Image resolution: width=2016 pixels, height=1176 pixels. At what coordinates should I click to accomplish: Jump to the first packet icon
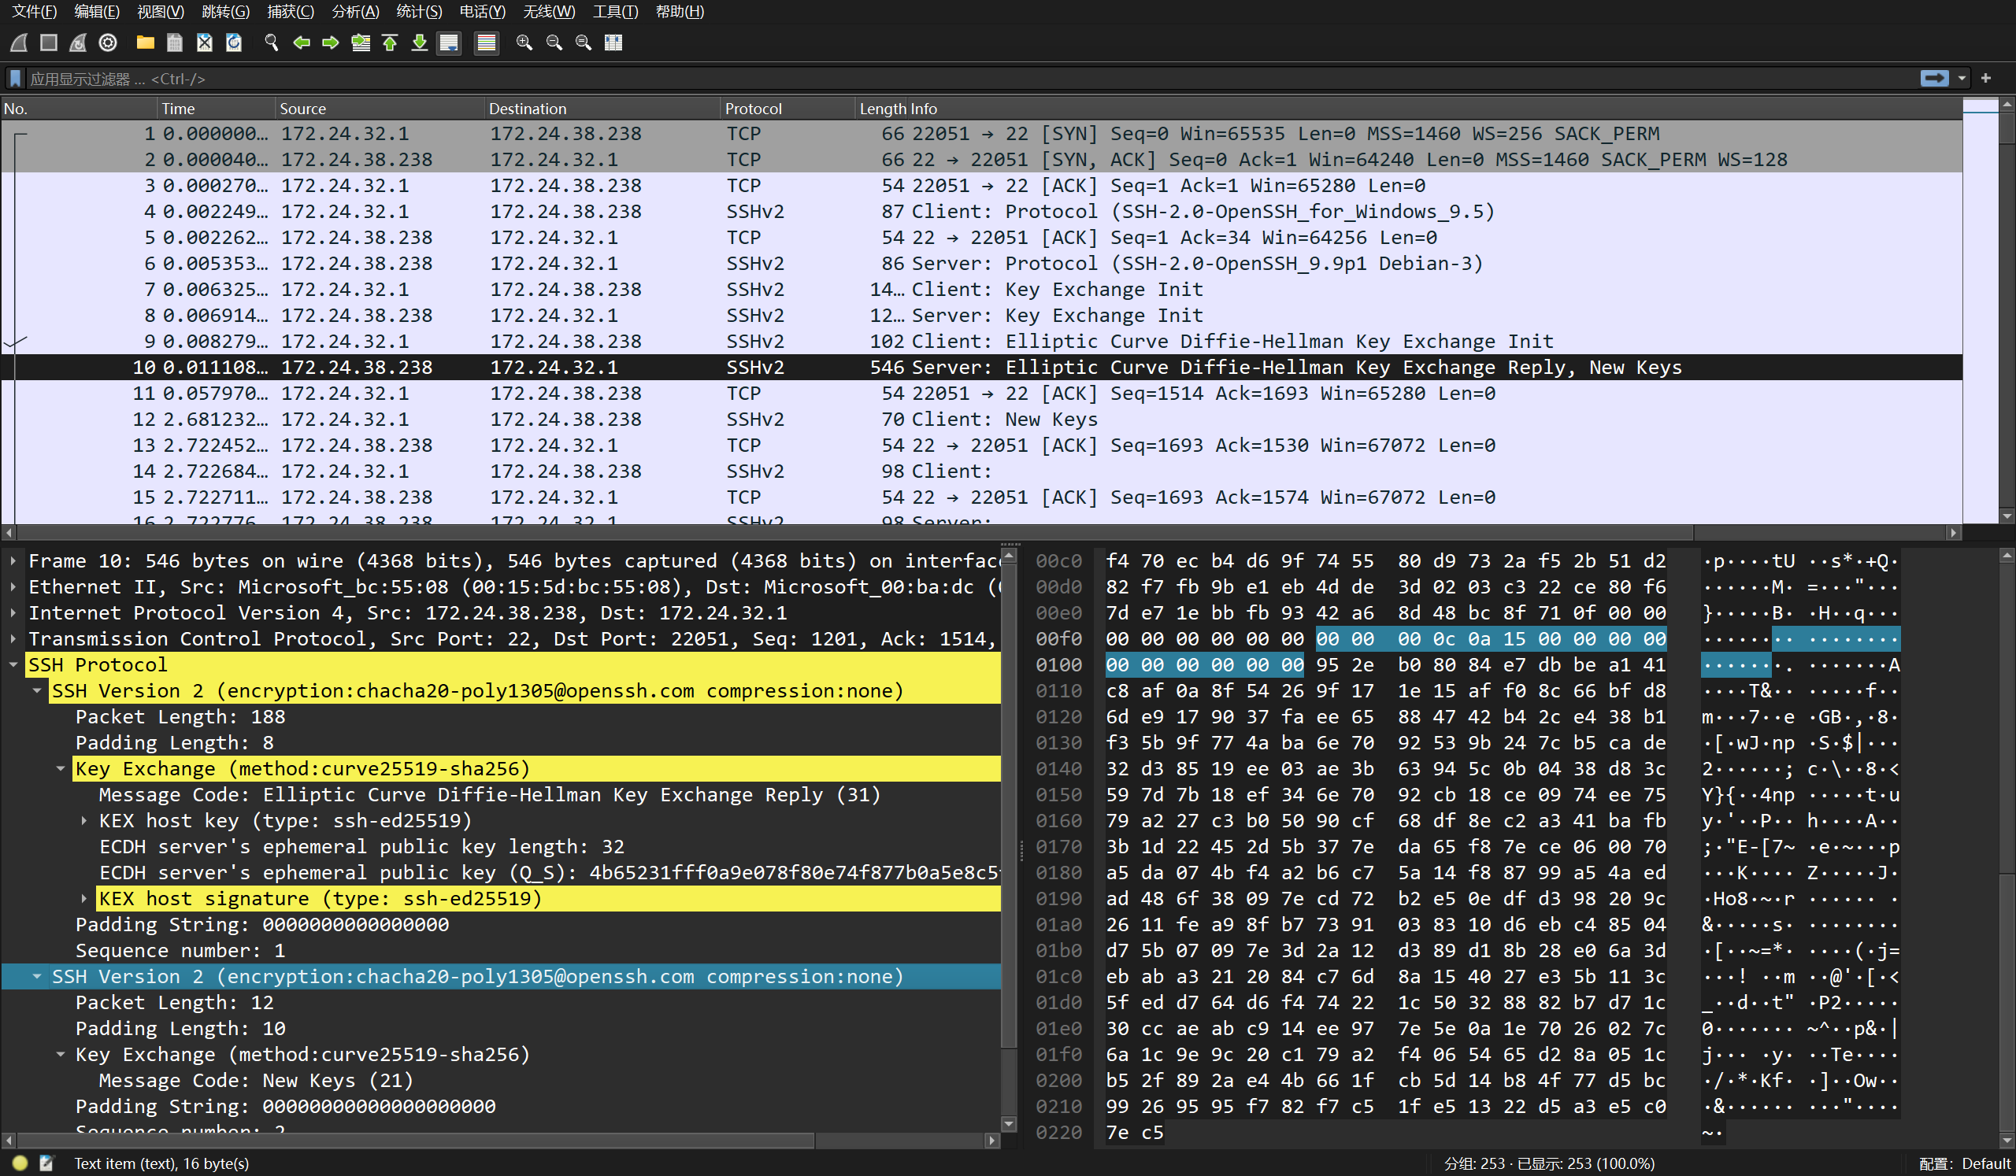point(391,43)
